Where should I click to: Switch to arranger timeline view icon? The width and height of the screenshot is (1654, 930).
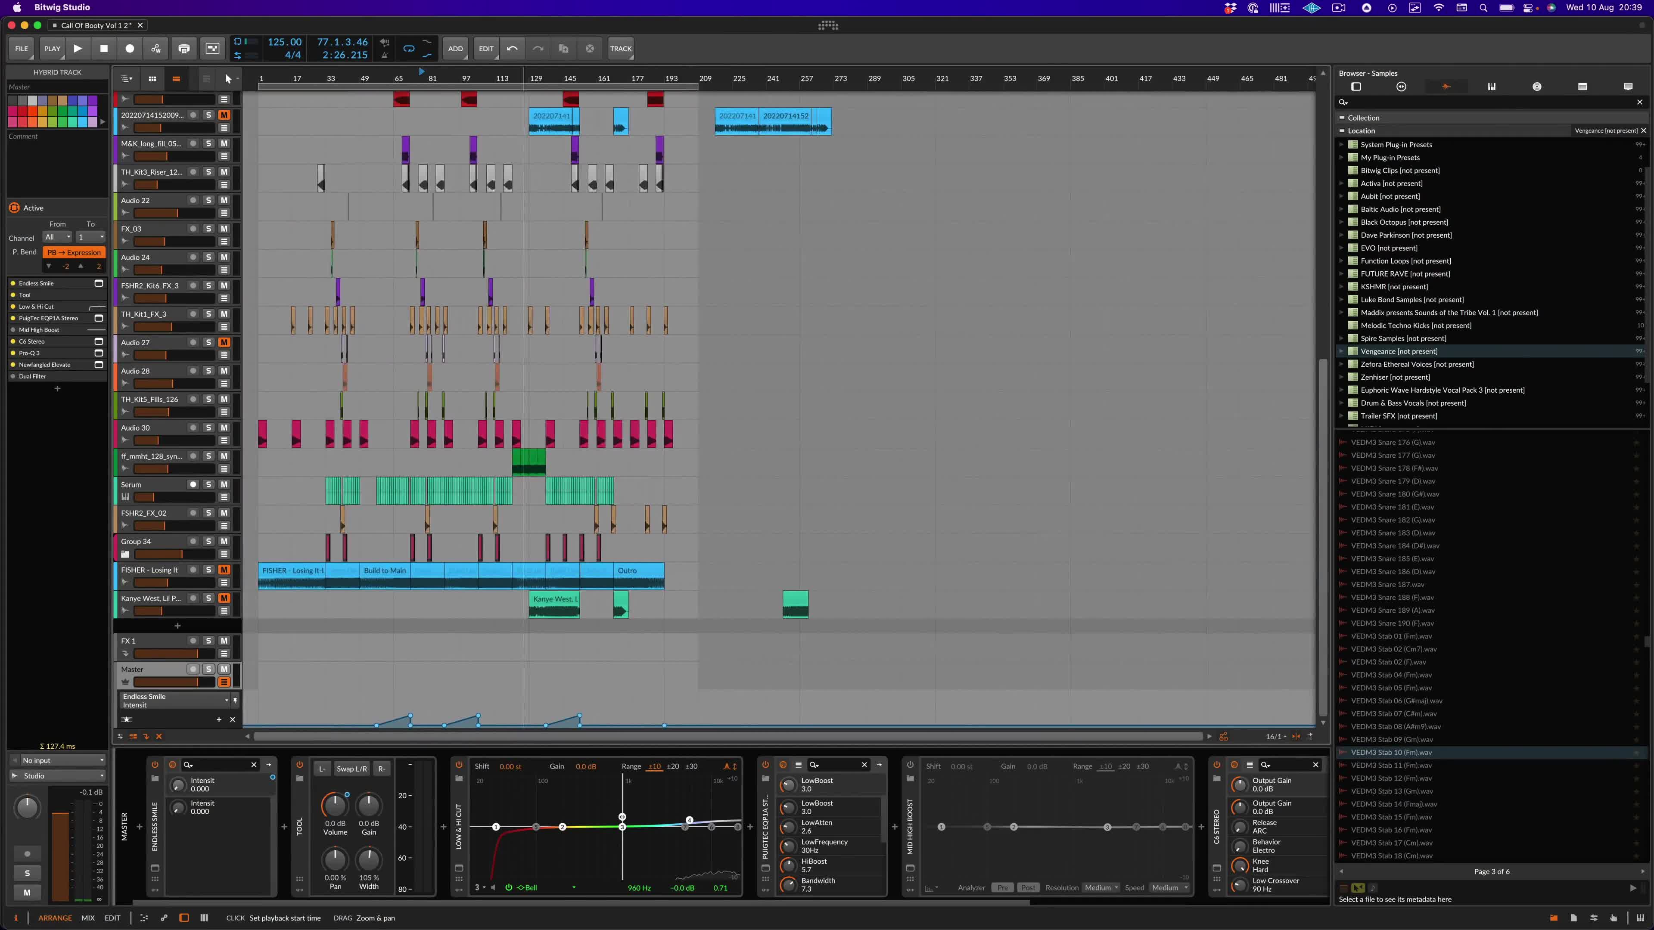pyautogui.click(x=176, y=79)
